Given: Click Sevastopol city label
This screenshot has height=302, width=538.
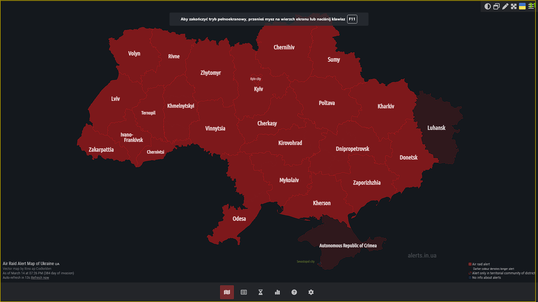Looking at the screenshot, I should [x=305, y=261].
